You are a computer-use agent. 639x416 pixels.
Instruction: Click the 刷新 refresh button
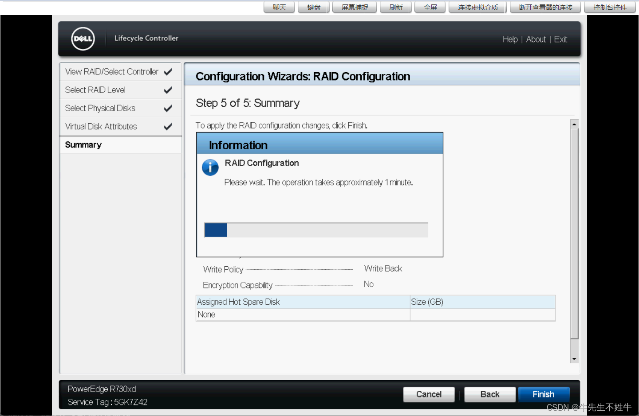[395, 7]
